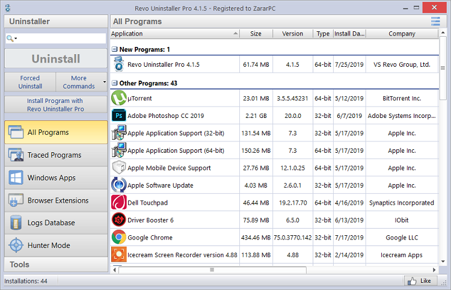Image resolution: width=451 pixels, height=290 pixels.
Task: Sort by the Version column
Action: tap(292, 34)
